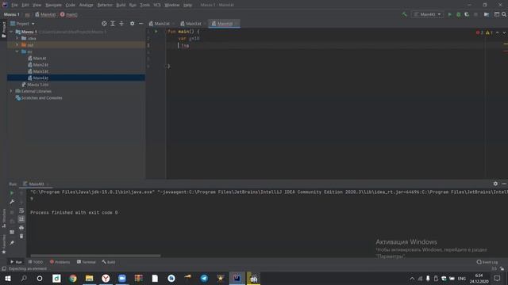Switch to the Main3.kt editor tab

pyautogui.click(x=193, y=24)
